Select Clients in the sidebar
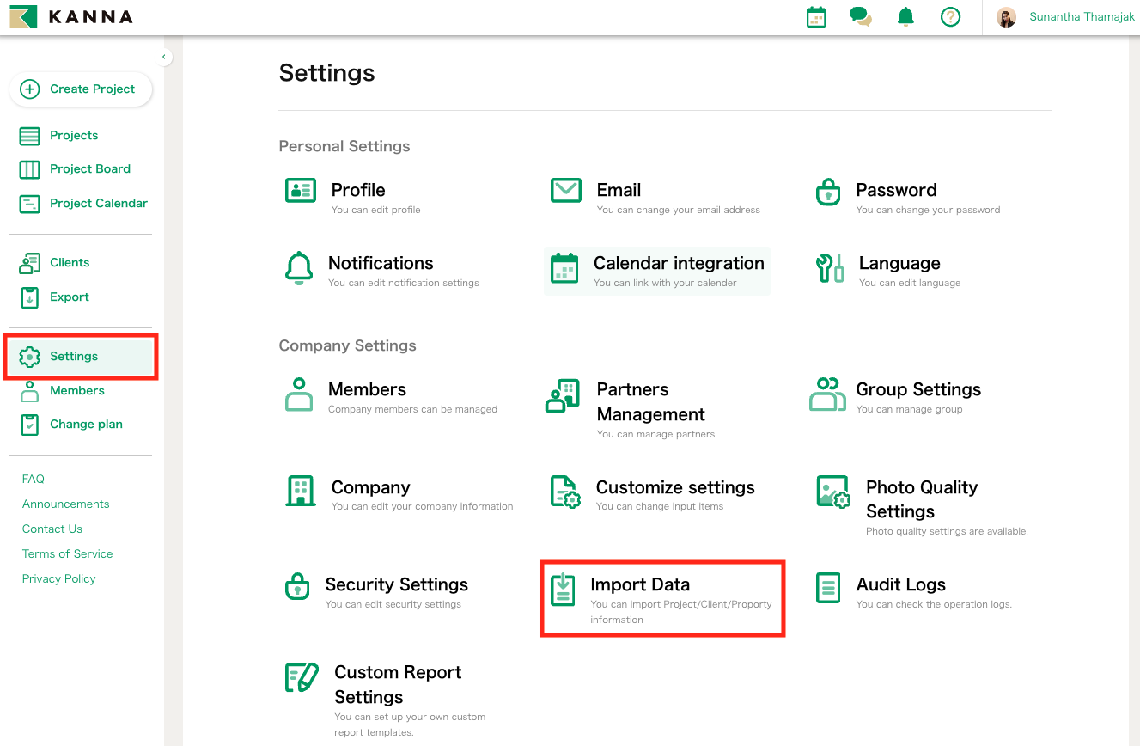Image resolution: width=1140 pixels, height=746 pixels. [70, 262]
